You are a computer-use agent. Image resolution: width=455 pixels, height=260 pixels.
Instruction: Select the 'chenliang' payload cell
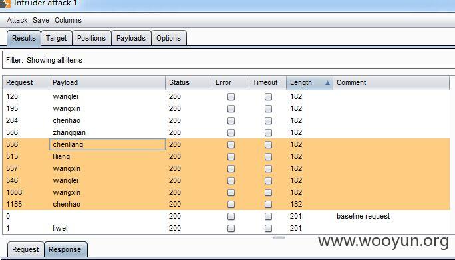tap(107, 144)
